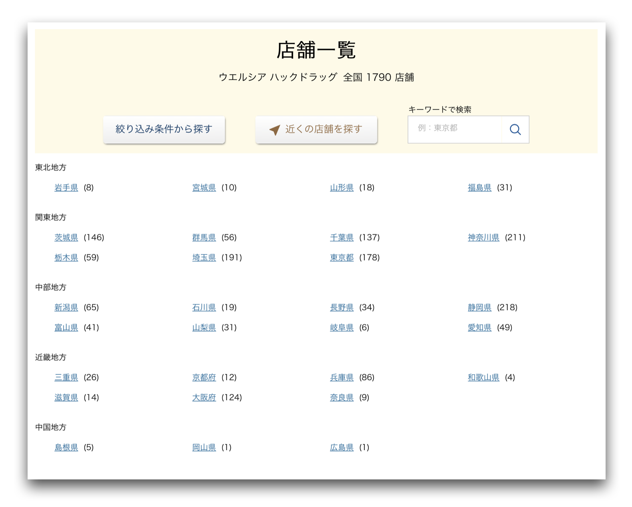The image size is (632, 507).
Task: Open the 千葉県 link
Action: pos(342,238)
